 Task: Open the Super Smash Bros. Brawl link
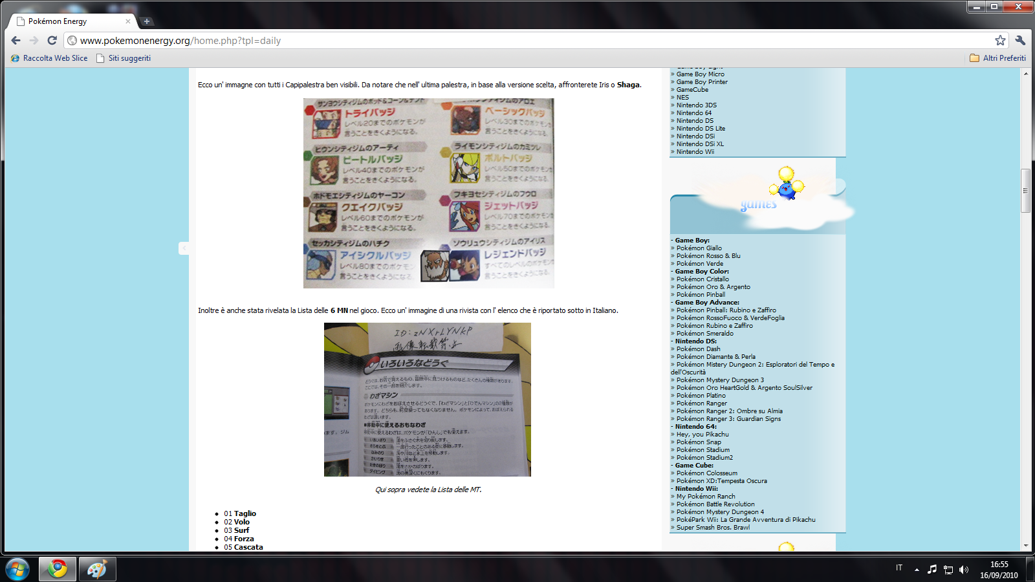click(x=713, y=528)
